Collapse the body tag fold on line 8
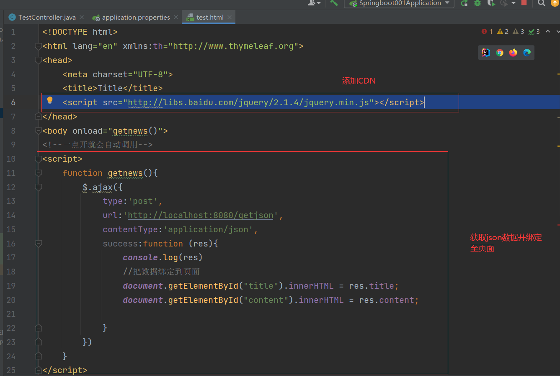This screenshot has width=560, height=376. tap(39, 131)
